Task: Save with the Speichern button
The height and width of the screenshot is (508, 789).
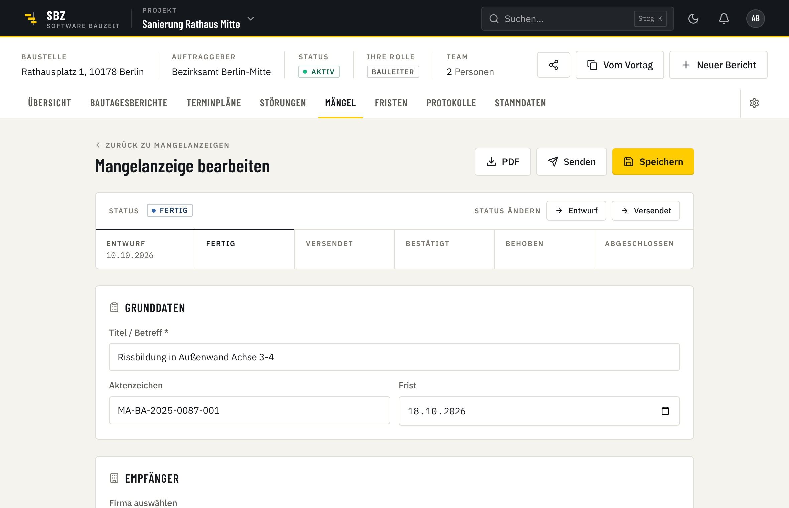Action: point(653,162)
